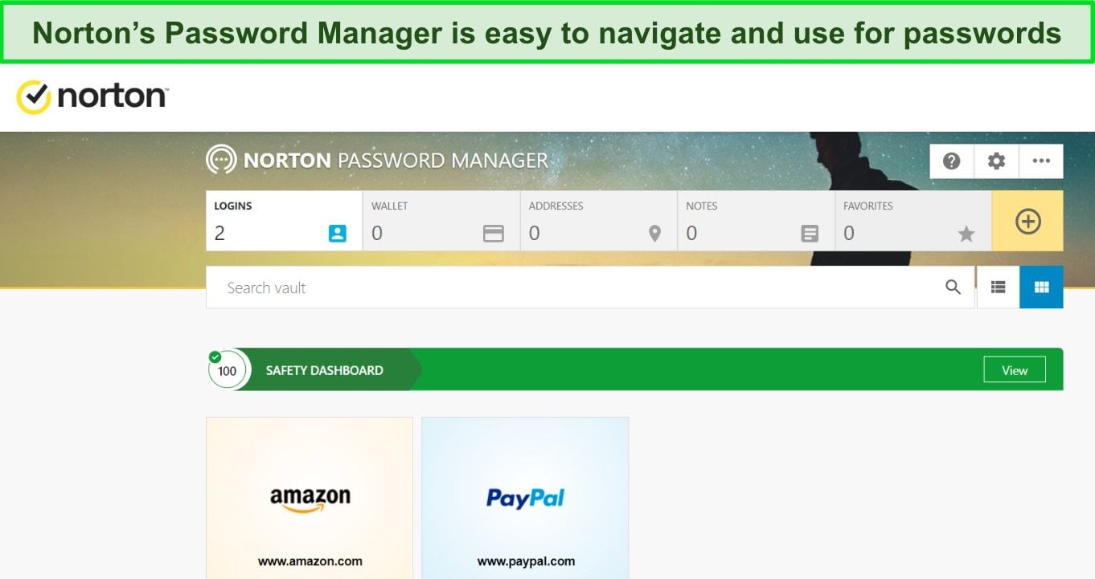The height and width of the screenshot is (579, 1095).
Task: Click the www.amazon.com text
Action: pyautogui.click(x=310, y=561)
